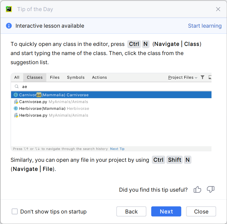
Task: Switch to the Symbols tab
Action: click(76, 77)
